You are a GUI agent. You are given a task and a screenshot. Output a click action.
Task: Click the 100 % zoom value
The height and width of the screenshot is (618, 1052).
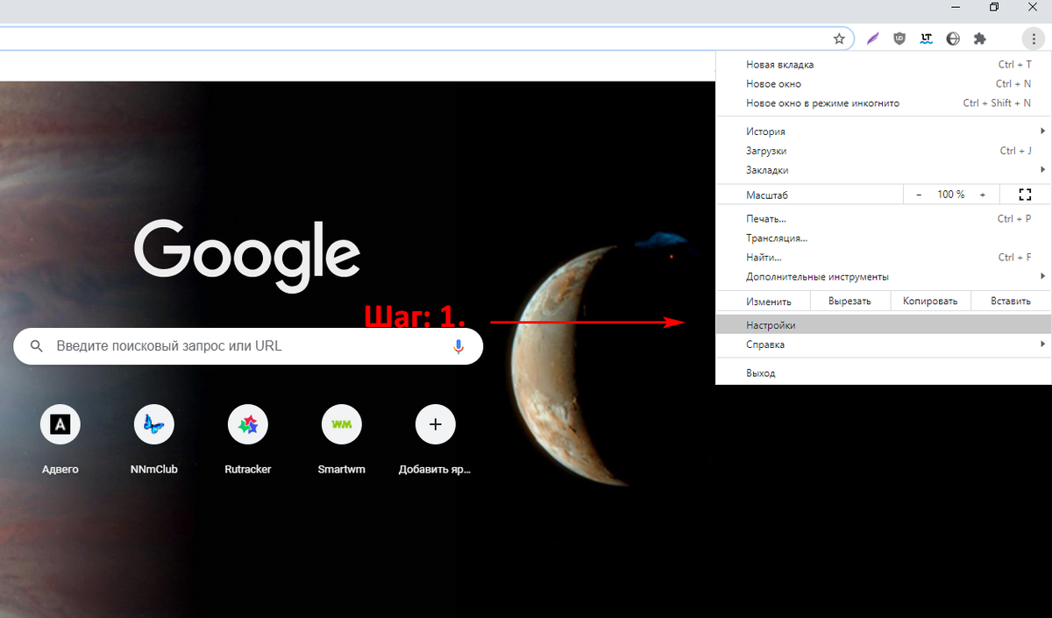pyautogui.click(x=950, y=195)
